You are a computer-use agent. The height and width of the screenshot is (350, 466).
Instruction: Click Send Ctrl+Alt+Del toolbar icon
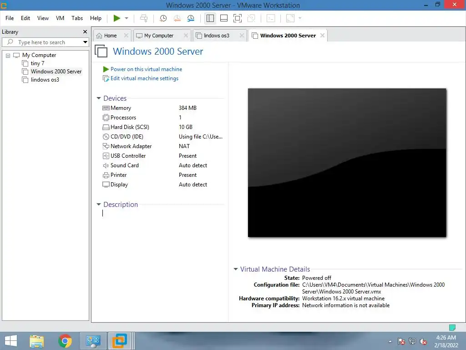[144, 18]
